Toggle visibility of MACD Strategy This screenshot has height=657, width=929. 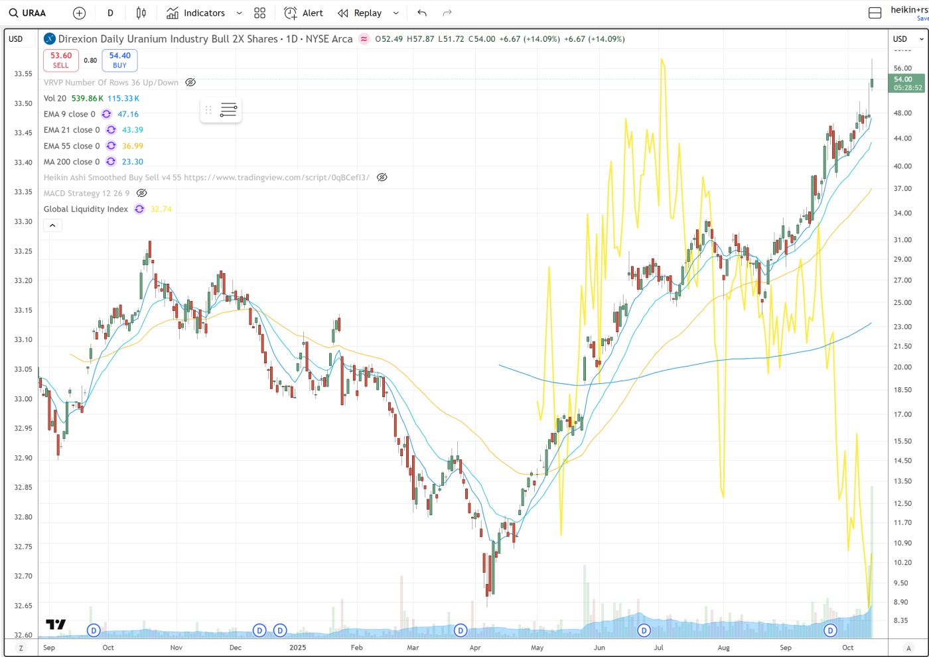(x=141, y=194)
